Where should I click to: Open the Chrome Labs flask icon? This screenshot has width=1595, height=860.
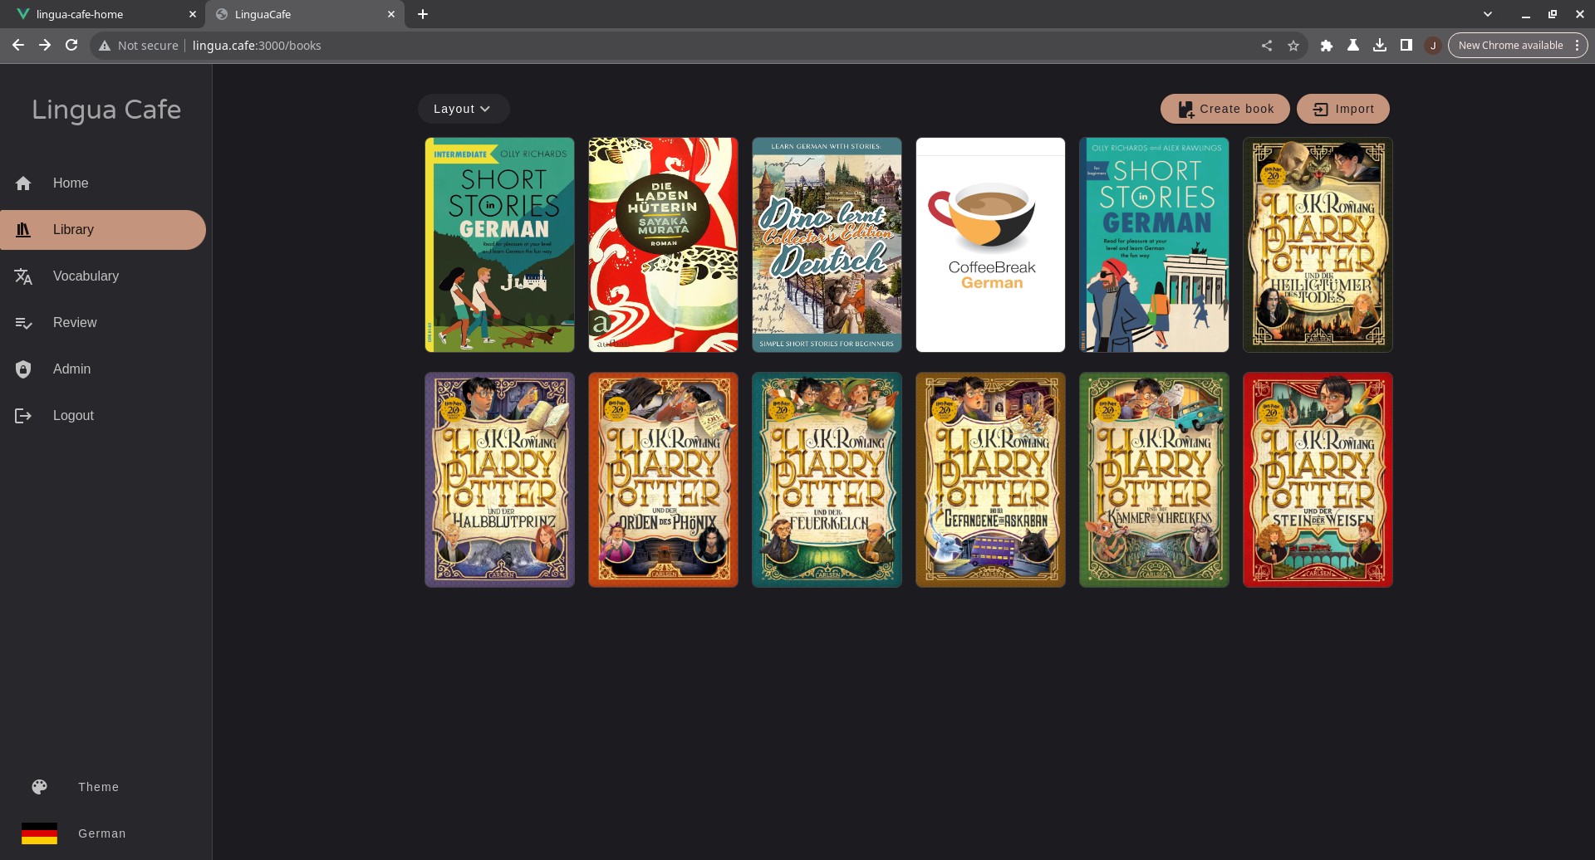point(1353,46)
